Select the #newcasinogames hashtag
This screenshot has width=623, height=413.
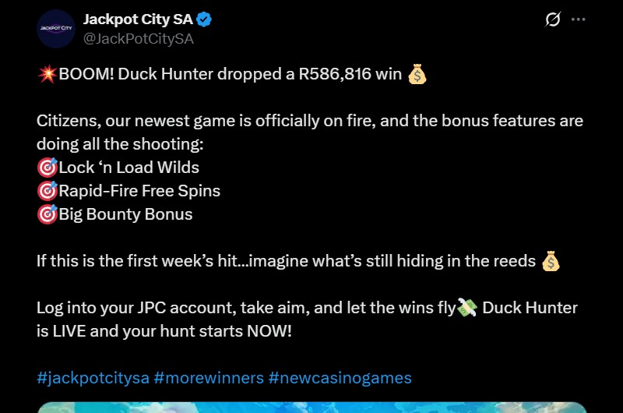coord(340,378)
